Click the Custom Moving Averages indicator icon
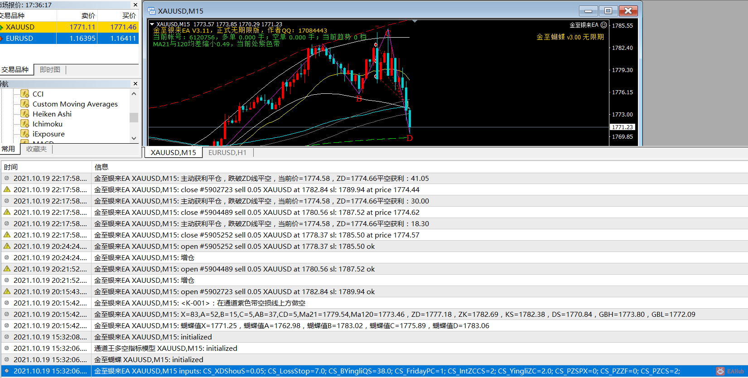The width and height of the screenshot is (748, 378). point(25,104)
